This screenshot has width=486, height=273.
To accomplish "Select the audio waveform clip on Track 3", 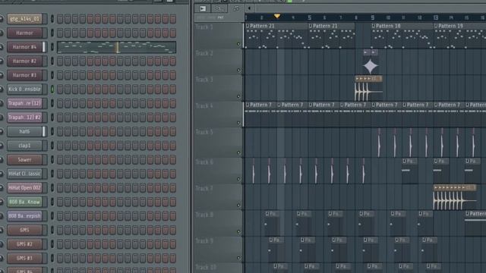I will point(368,88).
